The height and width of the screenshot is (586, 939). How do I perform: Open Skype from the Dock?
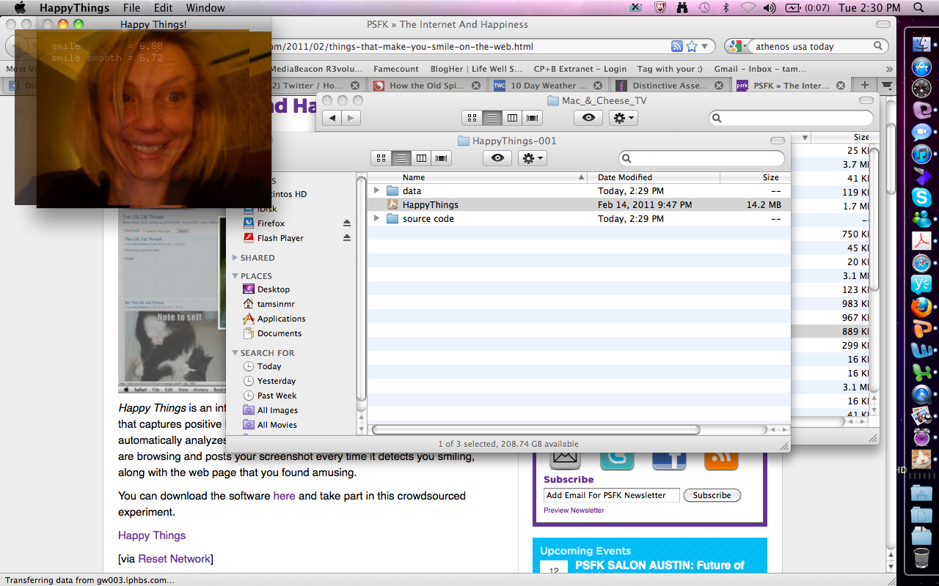click(921, 196)
